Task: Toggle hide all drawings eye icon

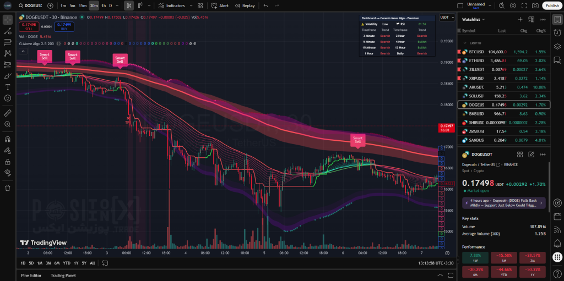Action: click(8, 173)
